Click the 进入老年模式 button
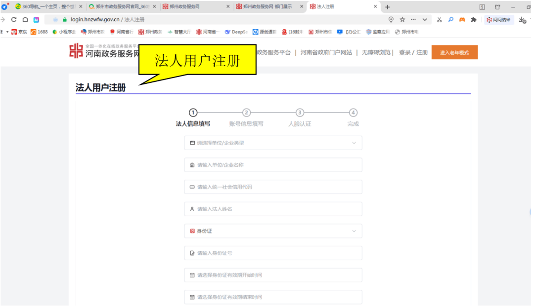The height and width of the screenshot is (308, 534). [454, 53]
